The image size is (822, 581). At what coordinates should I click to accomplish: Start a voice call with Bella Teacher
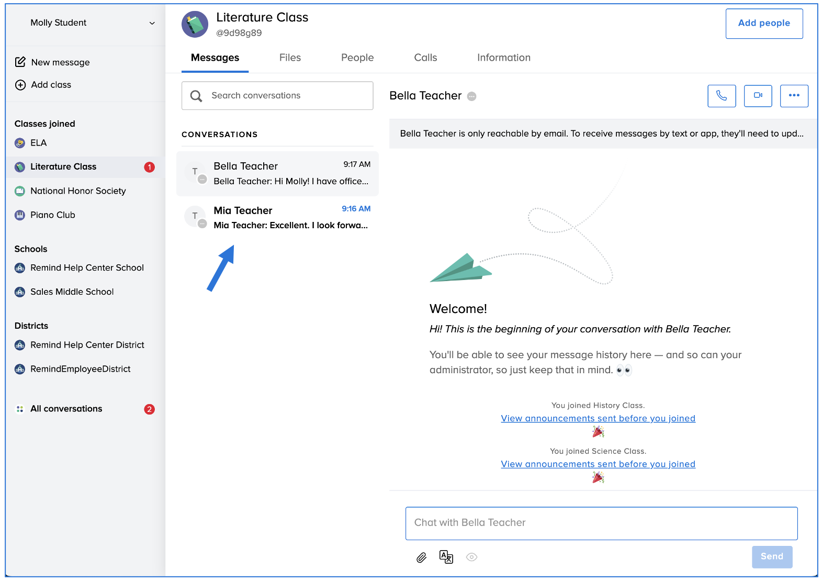[x=721, y=96]
